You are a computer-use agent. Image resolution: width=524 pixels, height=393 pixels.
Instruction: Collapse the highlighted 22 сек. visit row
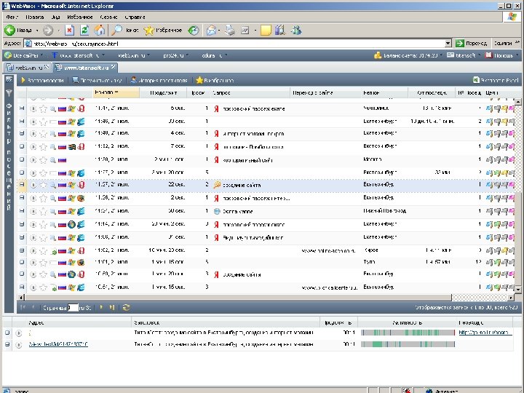[x=22, y=184]
